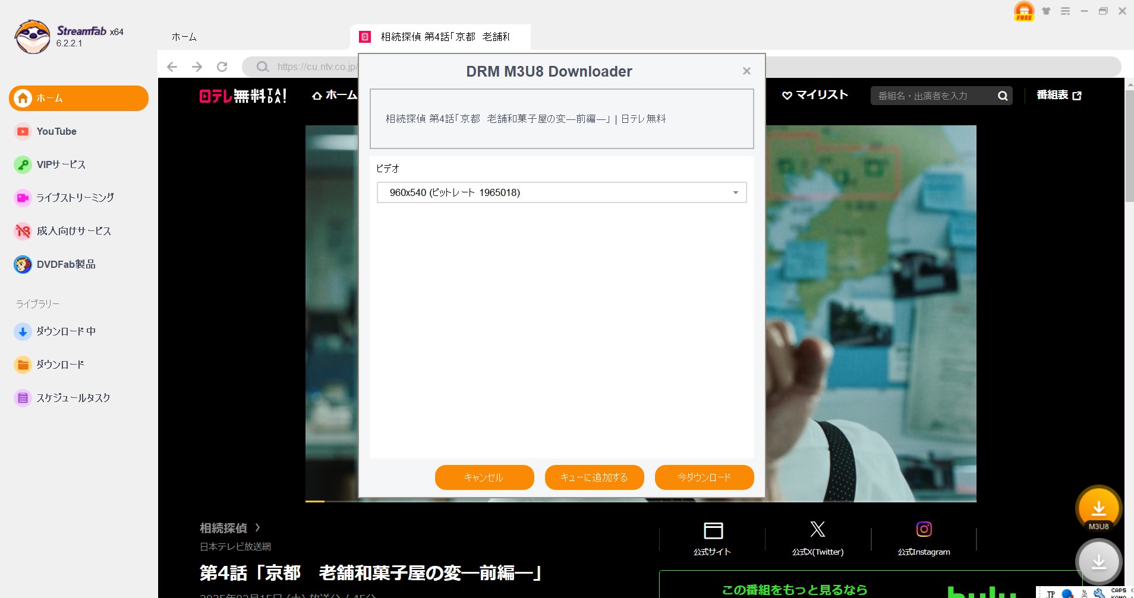The width and height of the screenshot is (1134, 598).
Task: Click the DVDFab products mascot icon
Action: (x=23, y=264)
